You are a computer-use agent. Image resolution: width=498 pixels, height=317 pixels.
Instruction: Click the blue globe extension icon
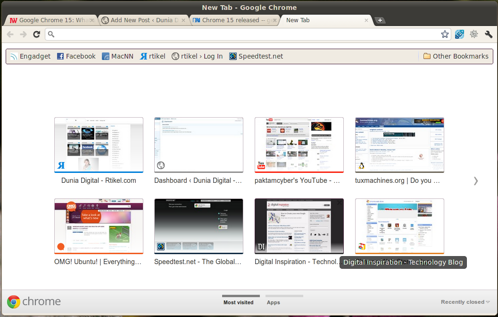pos(459,34)
